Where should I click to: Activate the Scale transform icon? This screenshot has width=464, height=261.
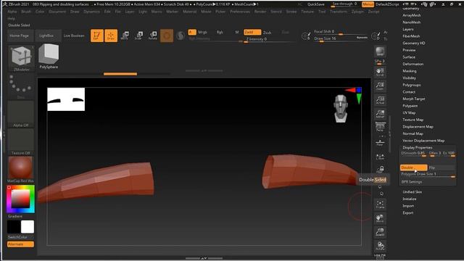pyautogui.click(x=138, y=36)
